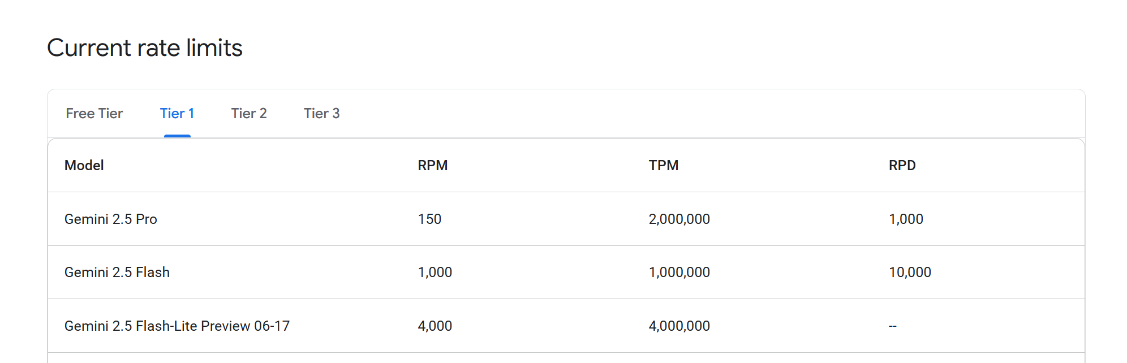Select Gemini 2.5 Flash-Lite Preview 06-17 cell

click(177, 326)
